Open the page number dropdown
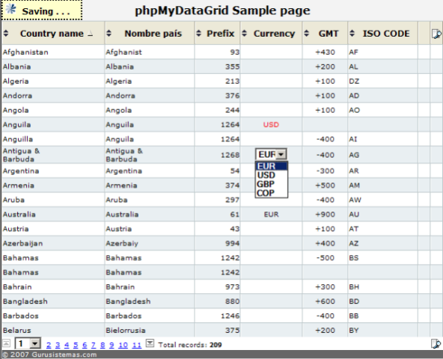The height and width of the screenshot is (359, 443). click(35, 344)
